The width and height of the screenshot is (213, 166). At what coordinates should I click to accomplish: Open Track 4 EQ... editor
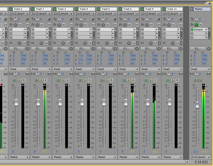point(83,49)
